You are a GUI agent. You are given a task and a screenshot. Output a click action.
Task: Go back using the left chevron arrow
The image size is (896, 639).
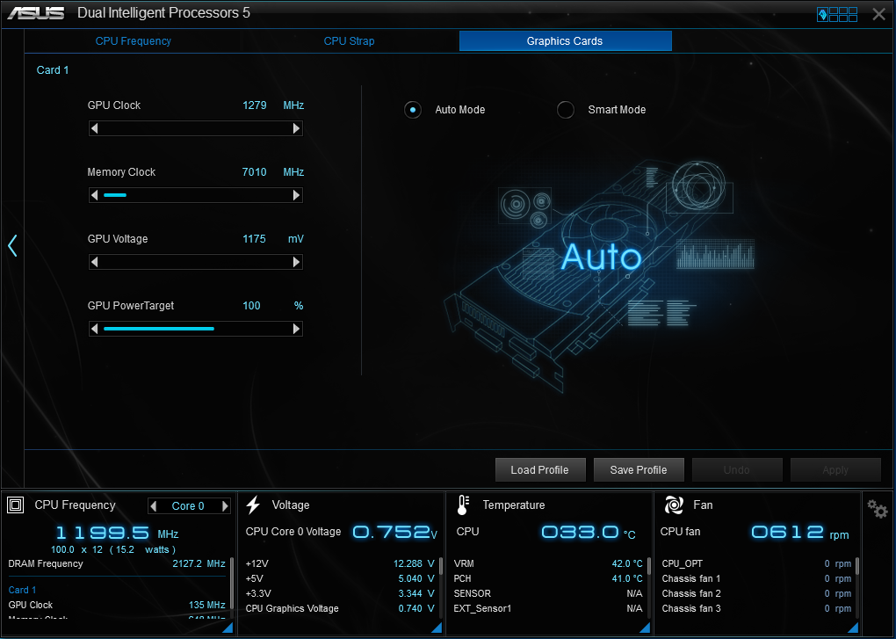click(12, 246)
